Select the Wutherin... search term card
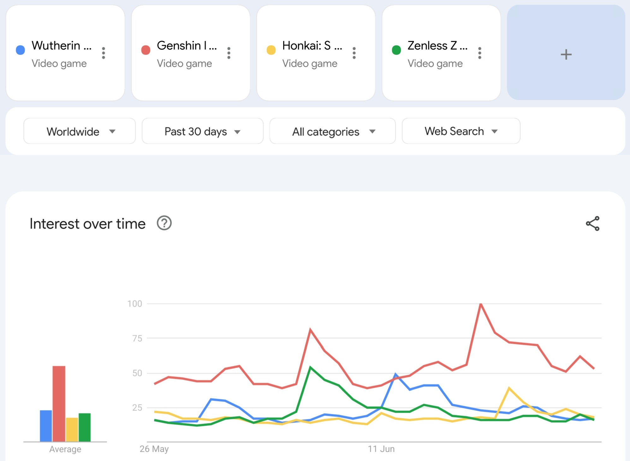The image size is (630, 461). pos(65,53)
